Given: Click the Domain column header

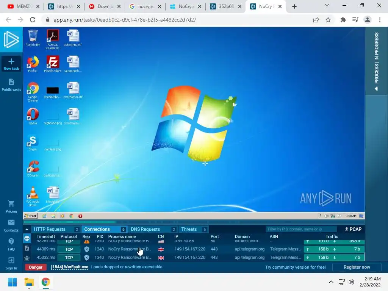Looking at the screenshot, I should pos(242,236).
